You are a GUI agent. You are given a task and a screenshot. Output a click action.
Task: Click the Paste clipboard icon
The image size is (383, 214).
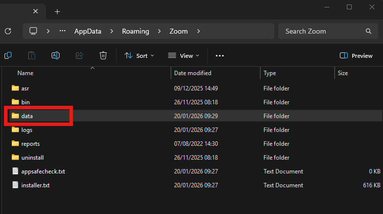tap(32, 55)
